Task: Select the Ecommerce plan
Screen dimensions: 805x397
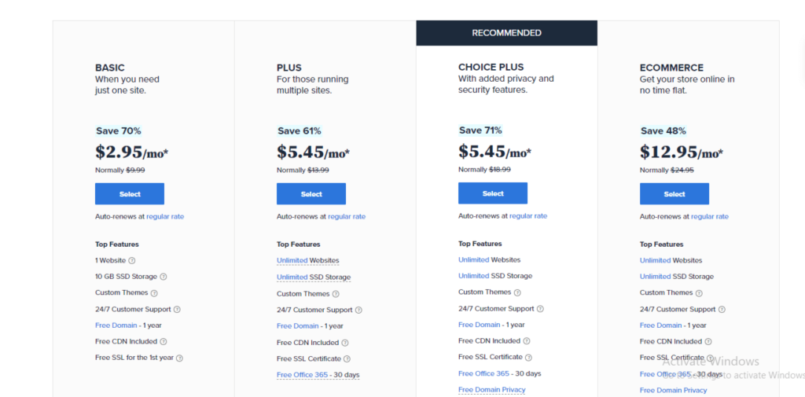Action: click(x=674, y=194)
